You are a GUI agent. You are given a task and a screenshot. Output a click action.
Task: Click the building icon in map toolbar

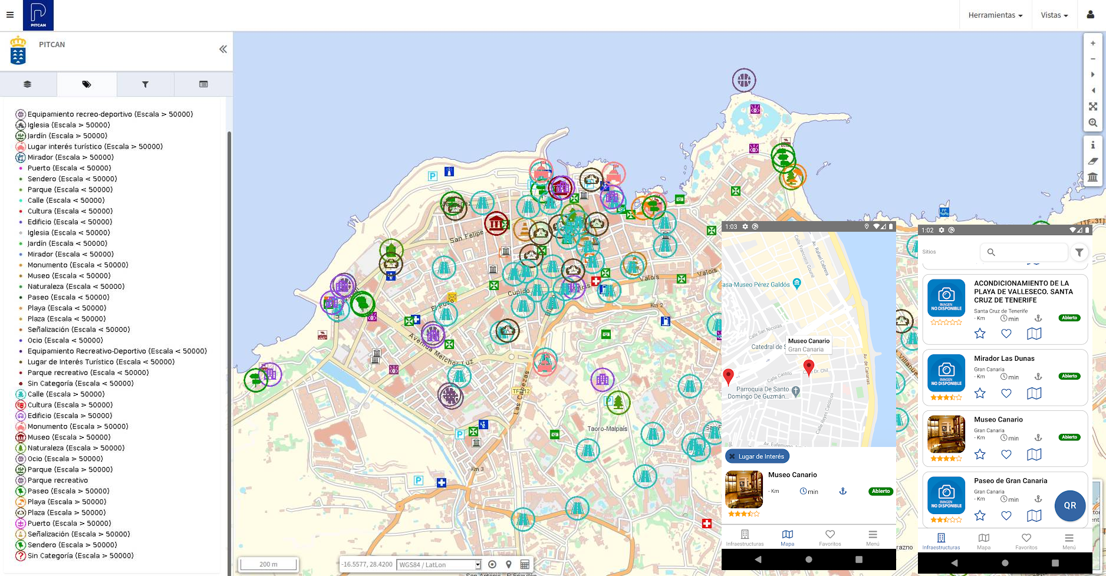[x=1092, y=177]
